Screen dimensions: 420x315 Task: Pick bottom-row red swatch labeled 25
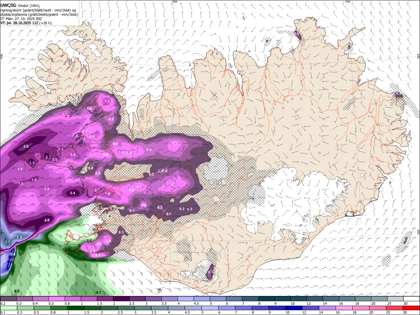[395, 308]
